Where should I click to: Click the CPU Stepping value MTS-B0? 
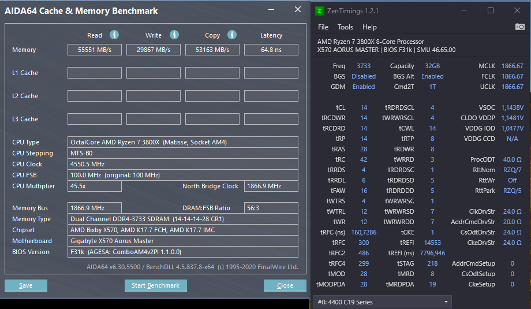pyautogui.click(x=183, y=153)
